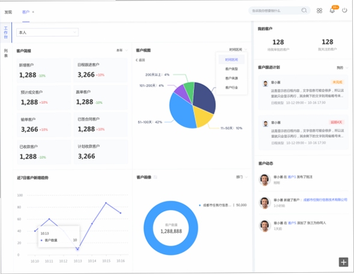This screenshot has height=274, width=354.
Task: Select 客户类型 from the dropdown menu
Action: 231,69
